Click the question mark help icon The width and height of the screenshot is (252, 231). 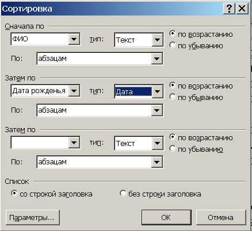[229, 9]
